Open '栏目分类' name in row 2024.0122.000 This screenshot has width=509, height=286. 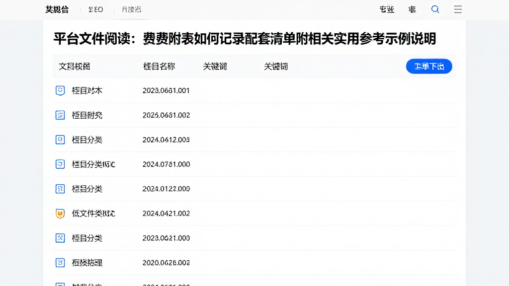(87, 189)
